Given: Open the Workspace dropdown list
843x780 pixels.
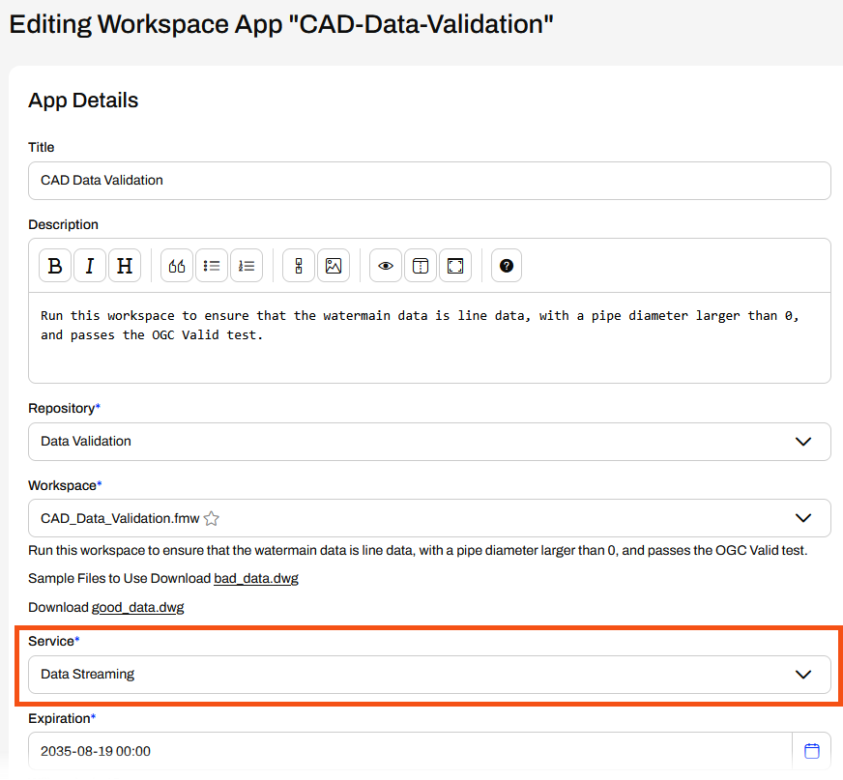Looking at the screenshot, I should coord(802,518).
